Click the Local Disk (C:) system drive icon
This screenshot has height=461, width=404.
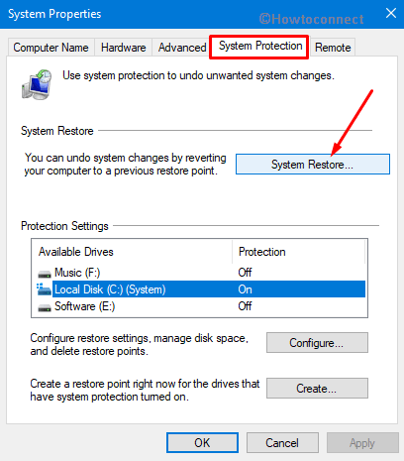click(44, 289)
